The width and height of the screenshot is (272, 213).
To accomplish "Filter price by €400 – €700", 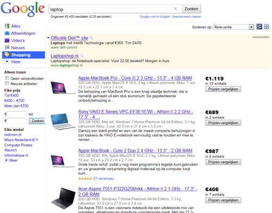I will (14, 101).
